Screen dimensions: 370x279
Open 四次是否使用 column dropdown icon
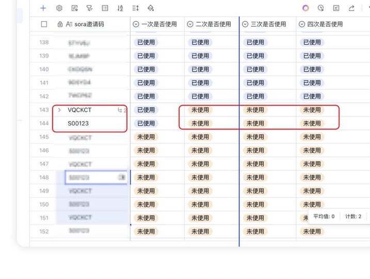click(302, 24)
